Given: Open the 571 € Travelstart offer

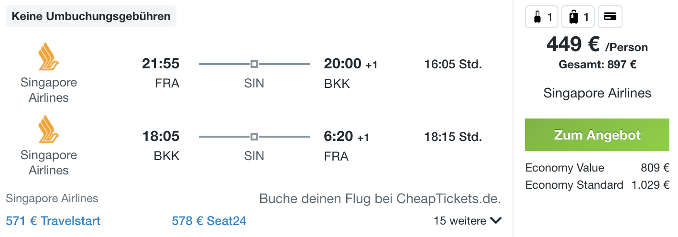Looking at the screenshot, I should pyautogui.click(x=53, y=221).
